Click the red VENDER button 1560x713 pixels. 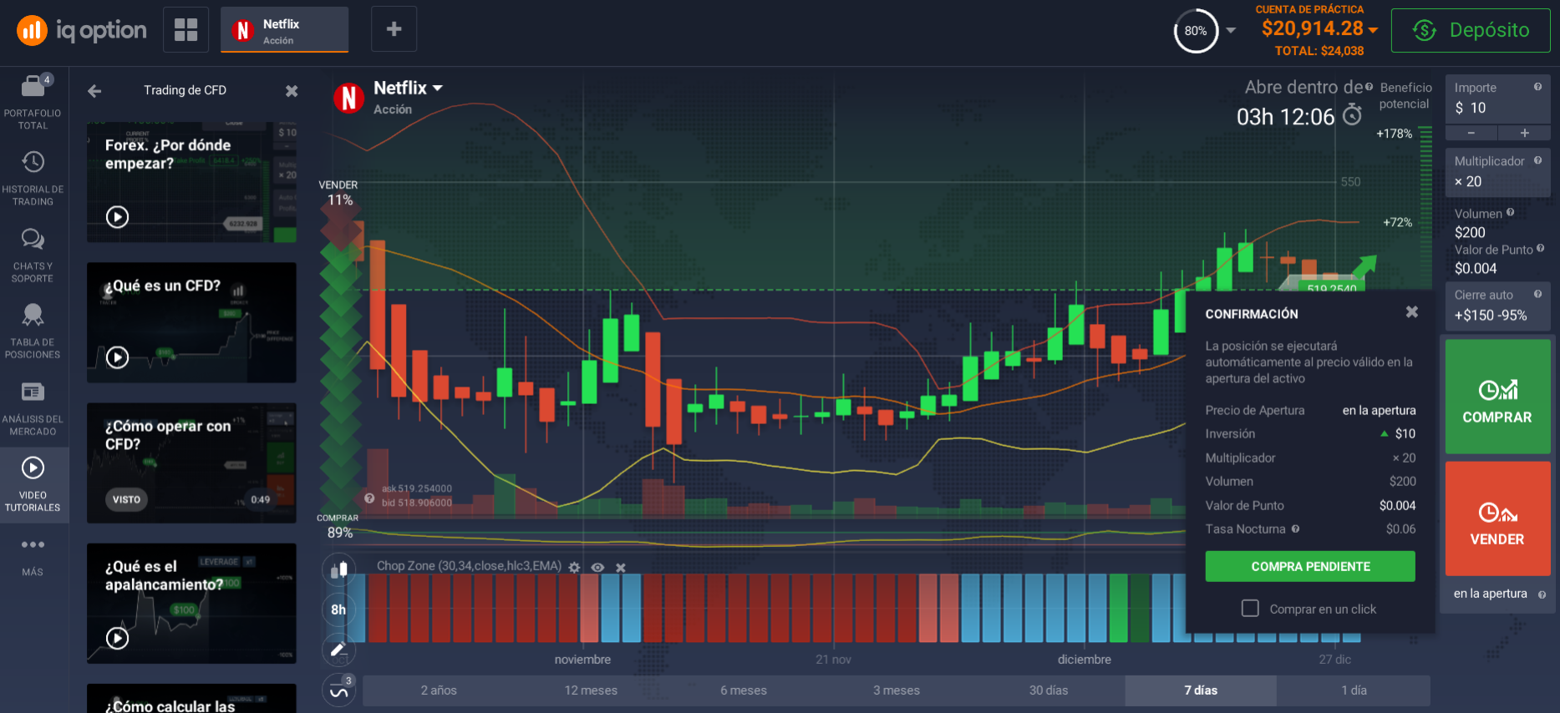[1497, 518]
